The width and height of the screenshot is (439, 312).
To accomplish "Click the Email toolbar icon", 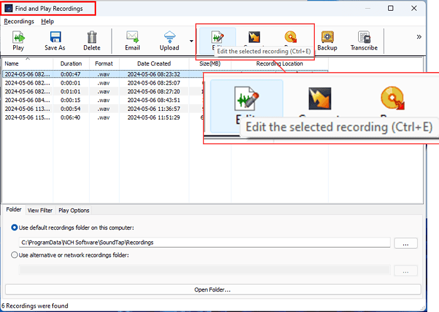I will click(132, 37).
